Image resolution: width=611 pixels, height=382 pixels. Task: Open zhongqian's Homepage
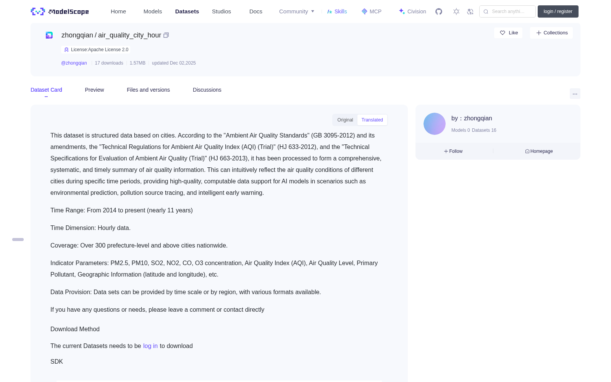tap(539, 151)
